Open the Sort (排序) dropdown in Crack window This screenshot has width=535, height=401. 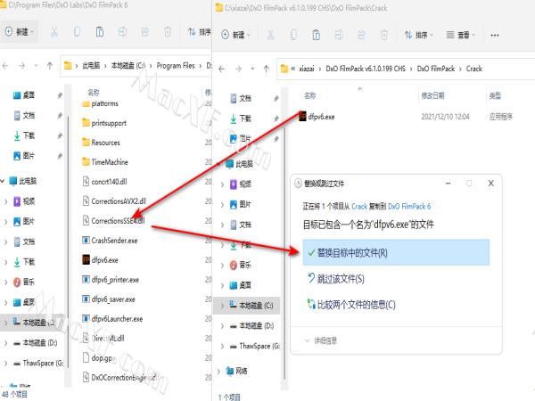point(419,35)
